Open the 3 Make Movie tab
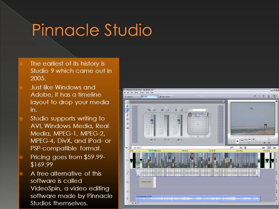279x209 pixels. click(x=167, y=96)
